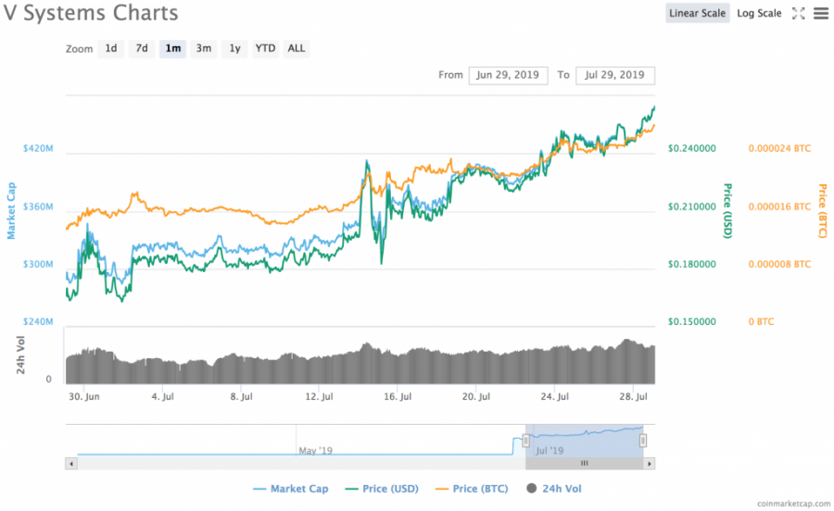
Task: Open the chart hamburger context menu
Action: [821, 14]
